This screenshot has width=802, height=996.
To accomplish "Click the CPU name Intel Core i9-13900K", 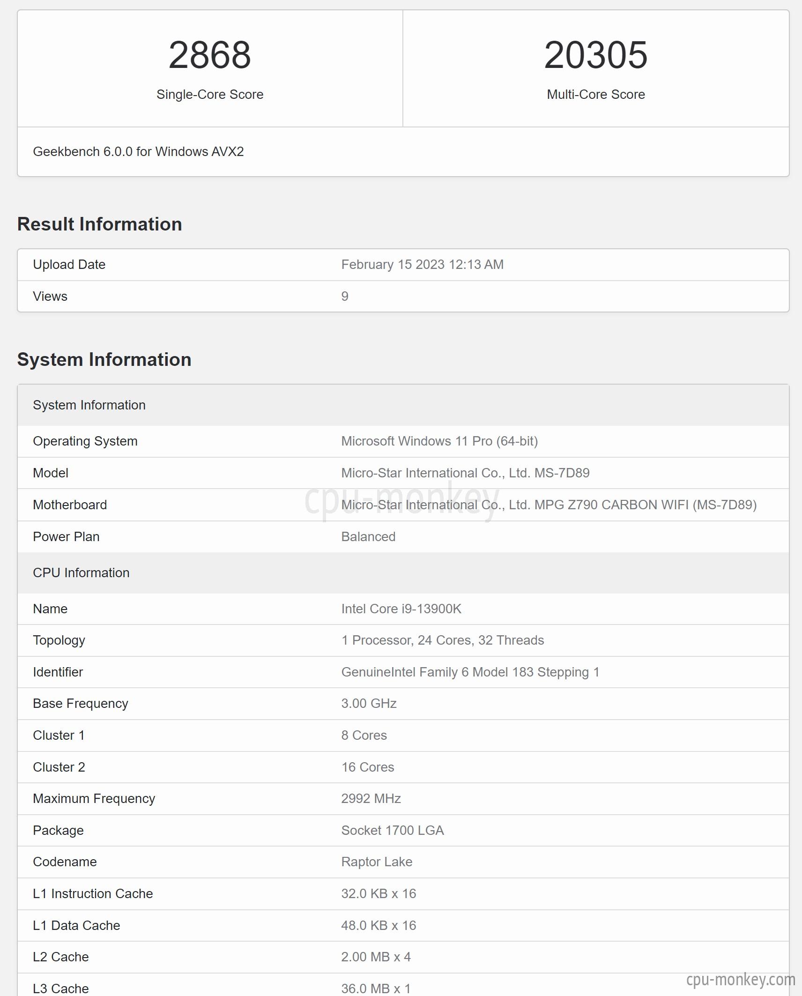I will [401, 609].
